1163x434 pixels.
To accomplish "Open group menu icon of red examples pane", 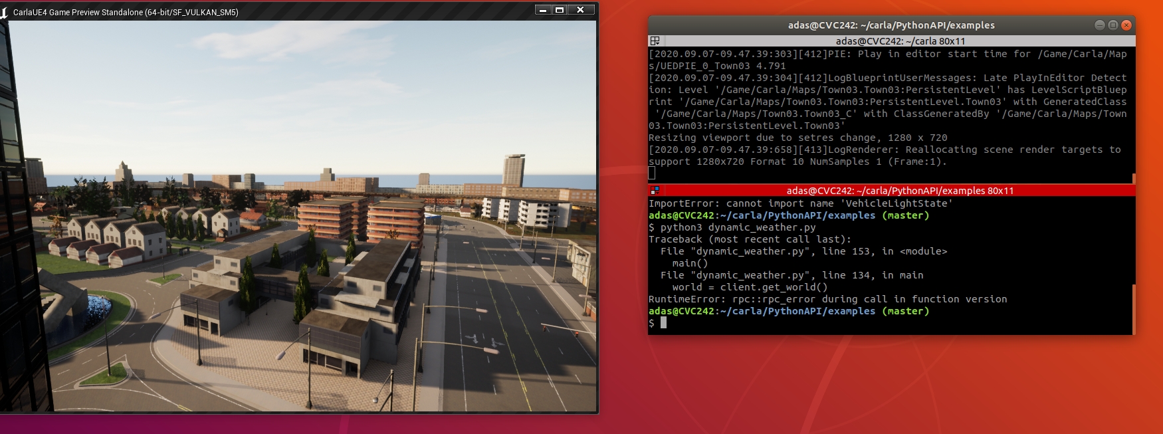I will pos(655,191).
